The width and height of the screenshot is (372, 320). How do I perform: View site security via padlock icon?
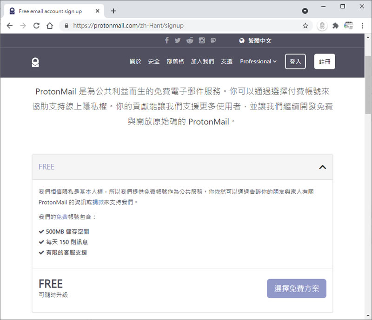tap(66, 26)
